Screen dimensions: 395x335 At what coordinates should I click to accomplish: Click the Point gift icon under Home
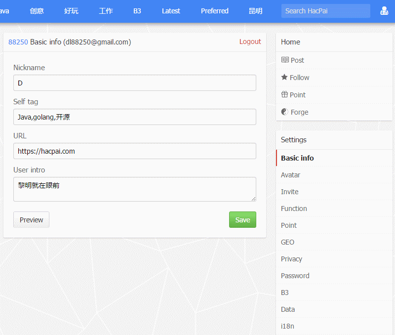tap(284, 94)
